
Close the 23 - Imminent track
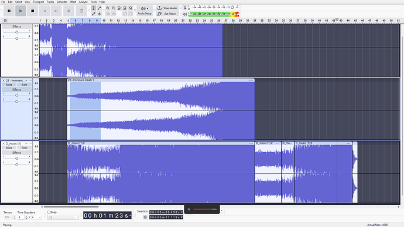point(4,81)
